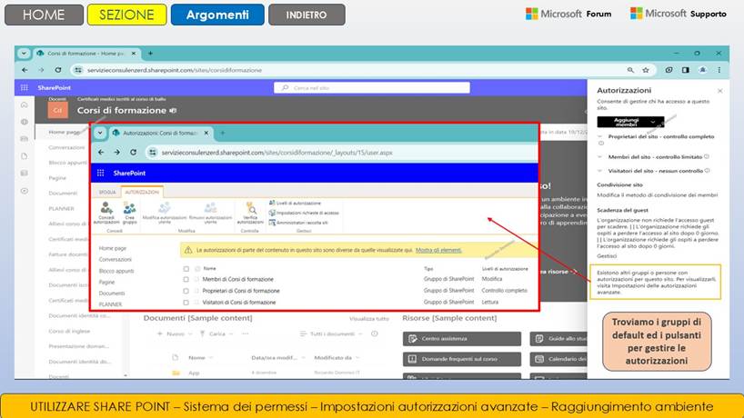Viewport: 744px width, 418px height.
Task: Open the tab search chevron in inner browser
Action: coord(100,134)
